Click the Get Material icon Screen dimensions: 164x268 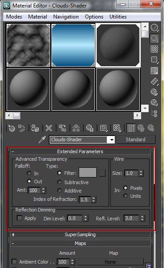11,128
